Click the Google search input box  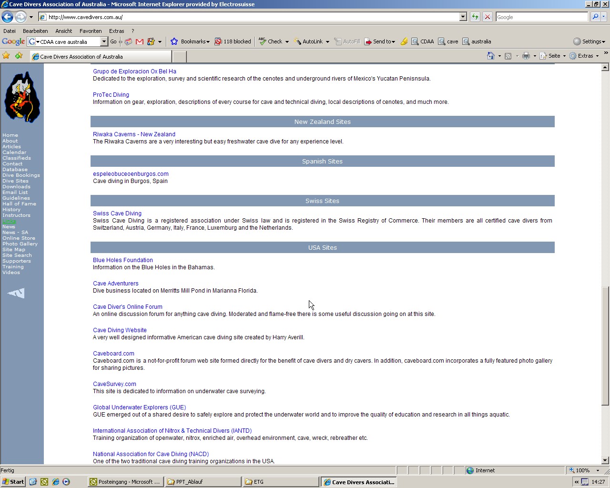pyautogui.click(x=542, y=17)
